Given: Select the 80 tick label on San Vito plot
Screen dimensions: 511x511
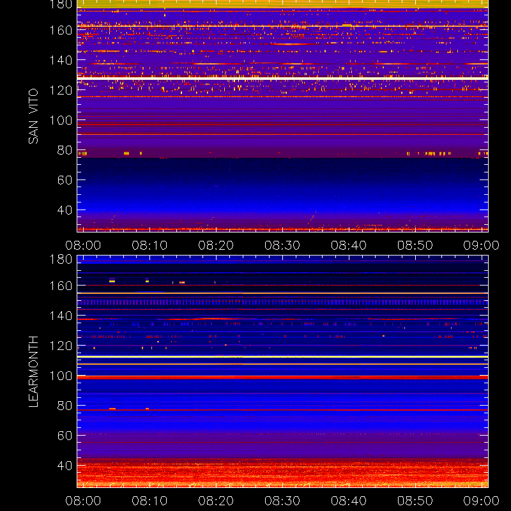Looking at the screenshot, I should point(65,150).
